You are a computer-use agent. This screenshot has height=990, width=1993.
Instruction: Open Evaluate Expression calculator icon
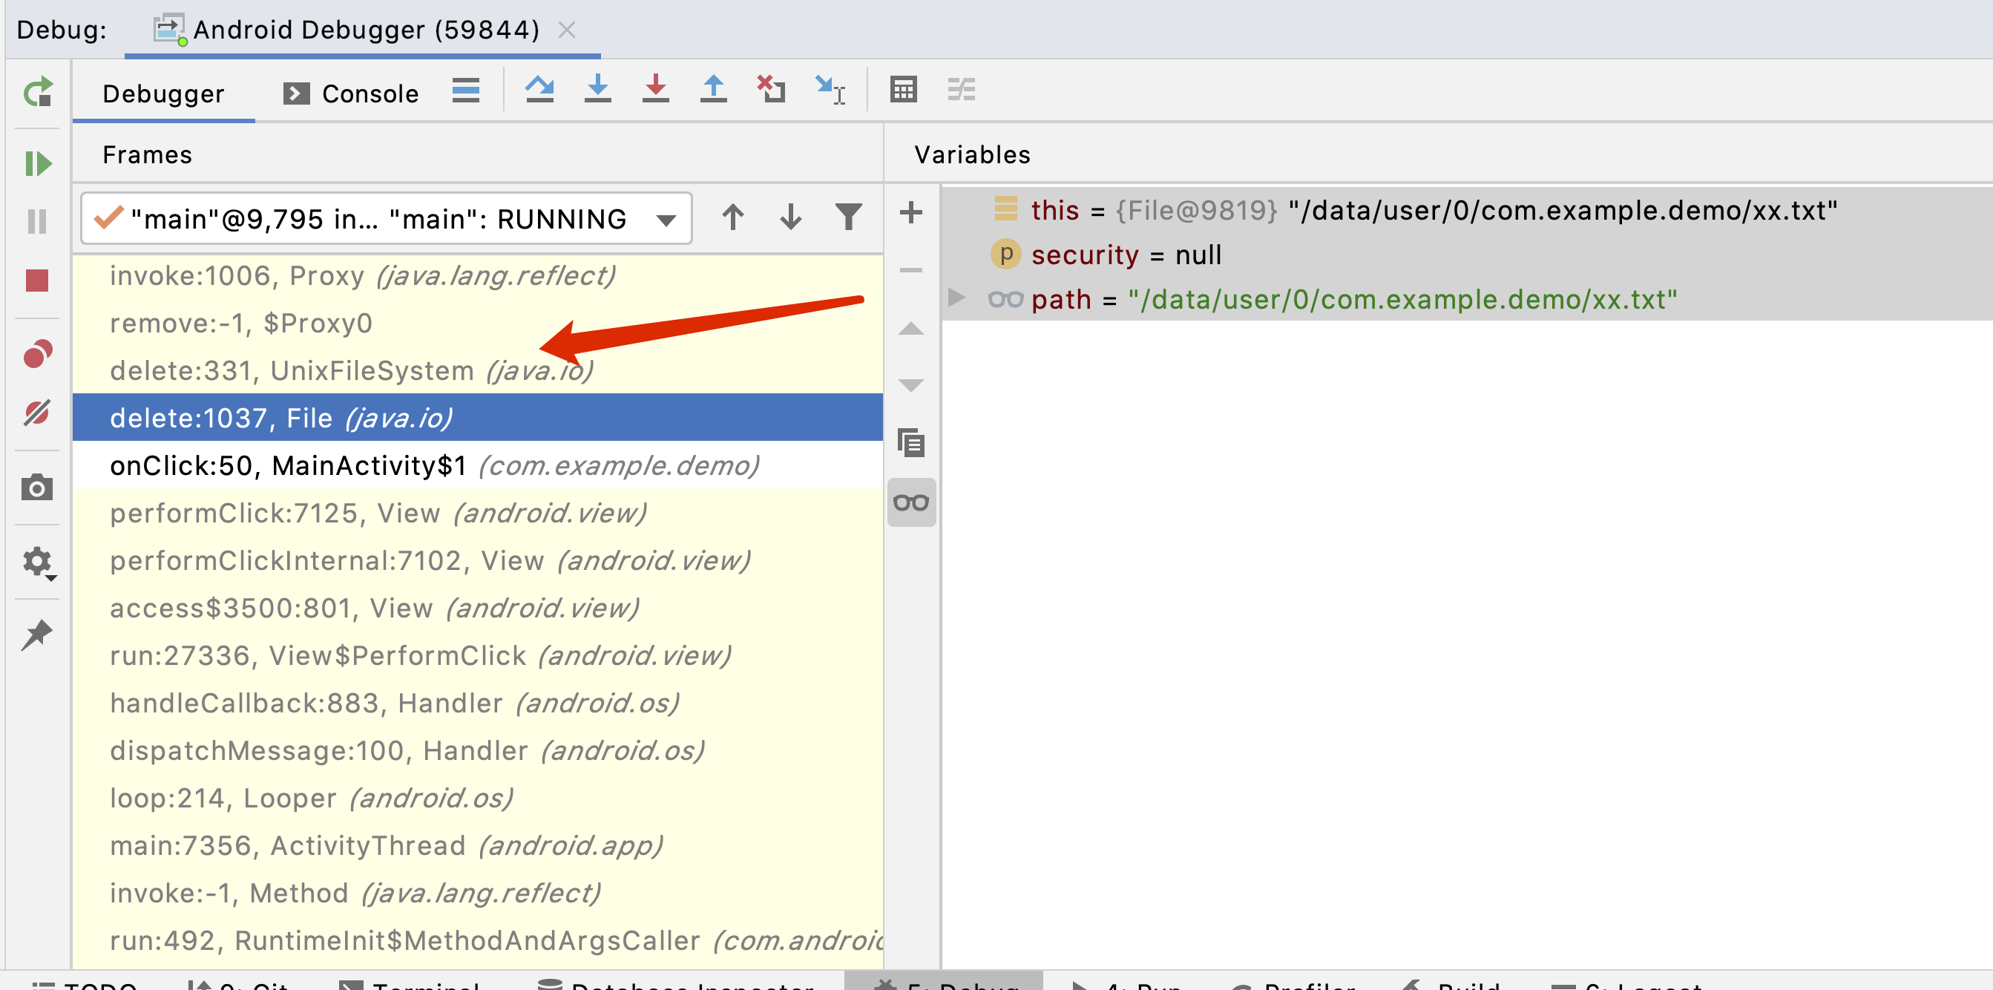pos(903,90)
